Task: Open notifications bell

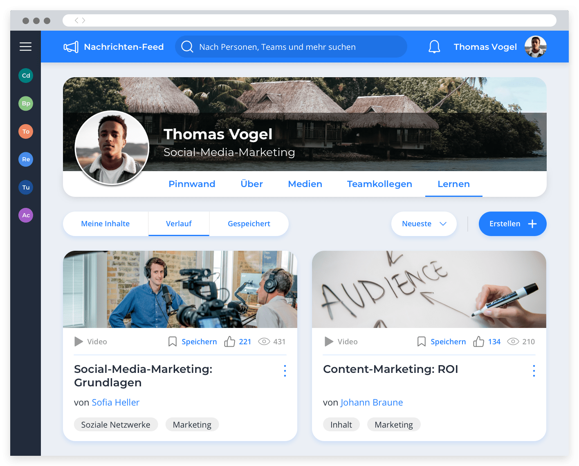Action: 434,47
